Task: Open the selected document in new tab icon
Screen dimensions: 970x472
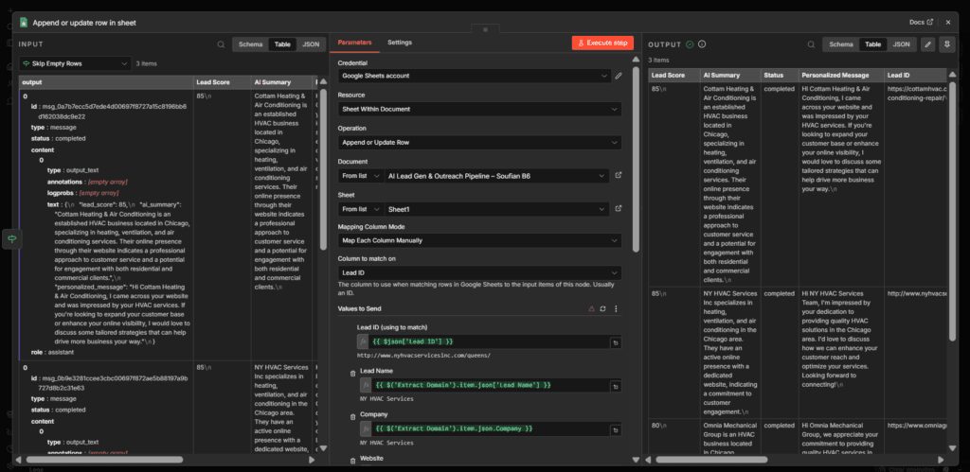Action: point(618,176)
